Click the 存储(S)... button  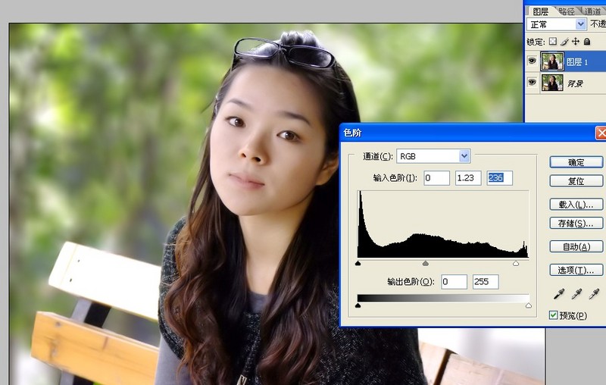click(576, 223)
